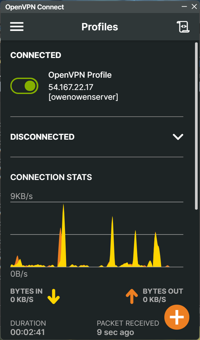Screen dimensions: 200x340
Task: Click the Profiles page title
Action: (100, 27)
